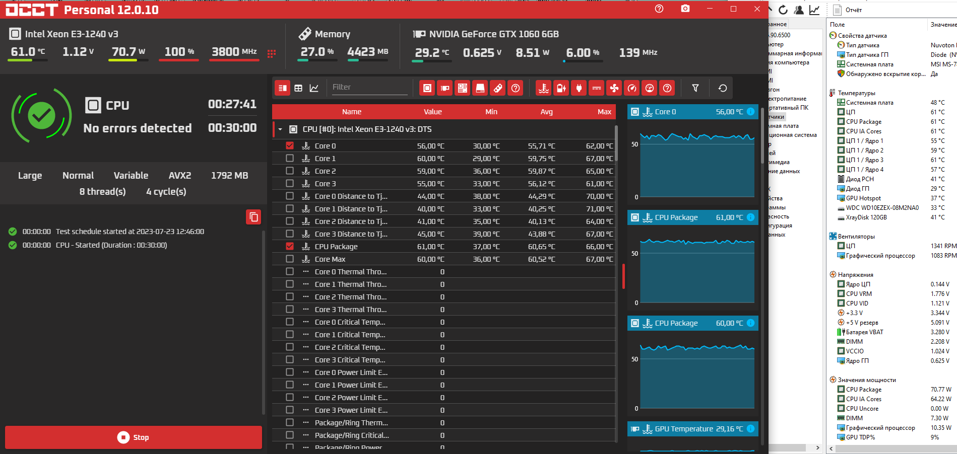Check the Core Max sensor row

(290, 259)
